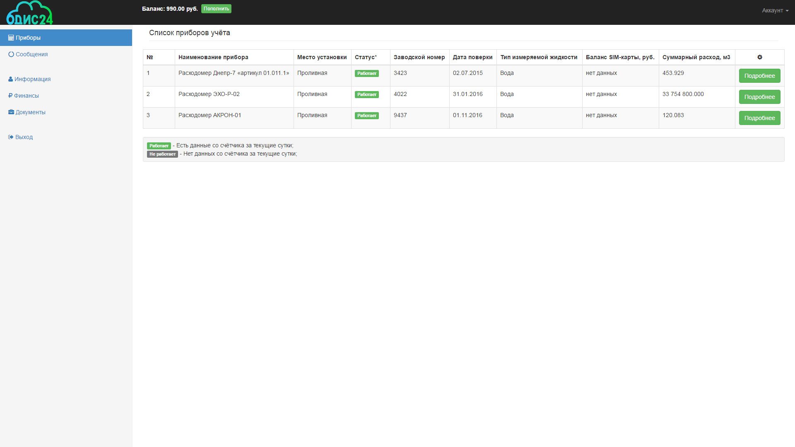
Task: Click the Работает badge for АКРОН-01
Action: point(366,115)
